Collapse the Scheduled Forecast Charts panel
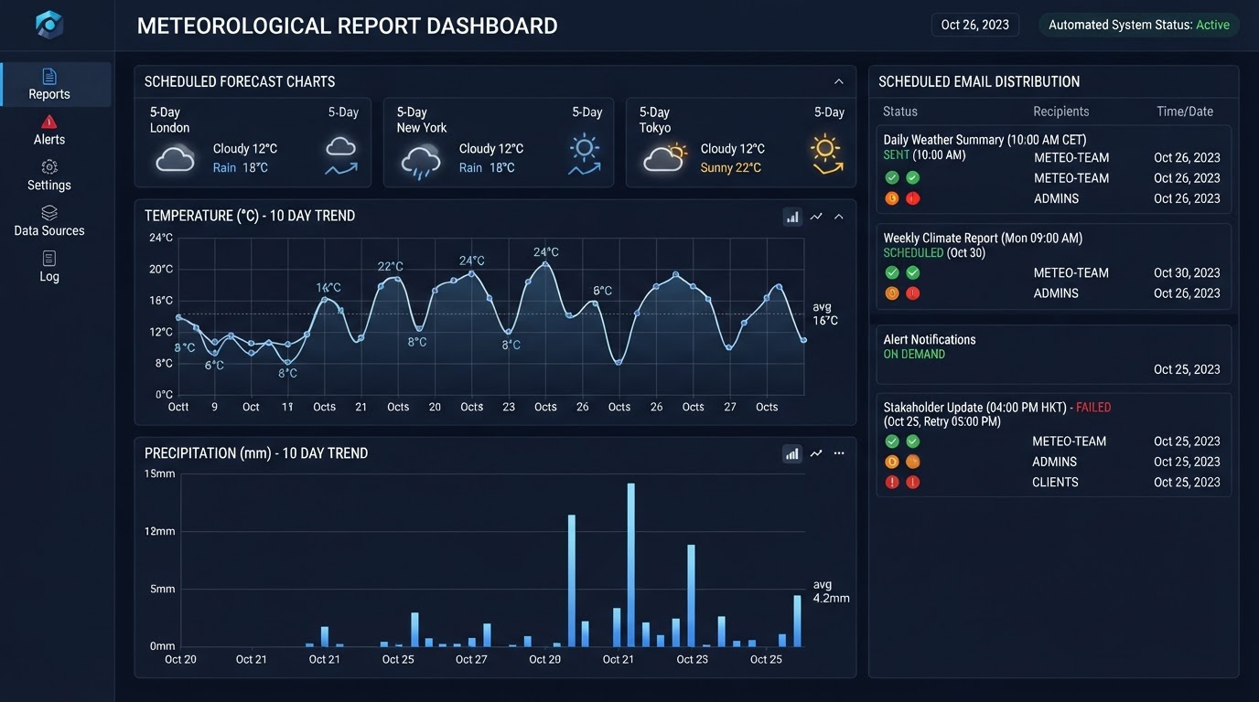1259x702 pixels. pyautogui.click(x=838, y=81)
